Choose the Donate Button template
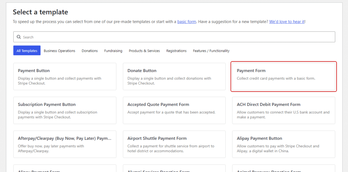This screenshot has height=172, width=348. (x=174, y=77)
